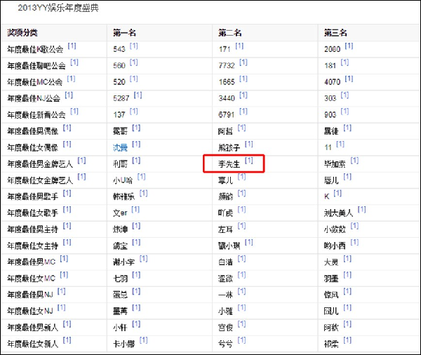Follow the [1] citation after 7732
The height and width of the screenshot is (355, 421).
[x=243, y=62]
